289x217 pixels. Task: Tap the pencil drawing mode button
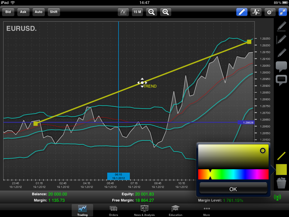tap(242, 12)
